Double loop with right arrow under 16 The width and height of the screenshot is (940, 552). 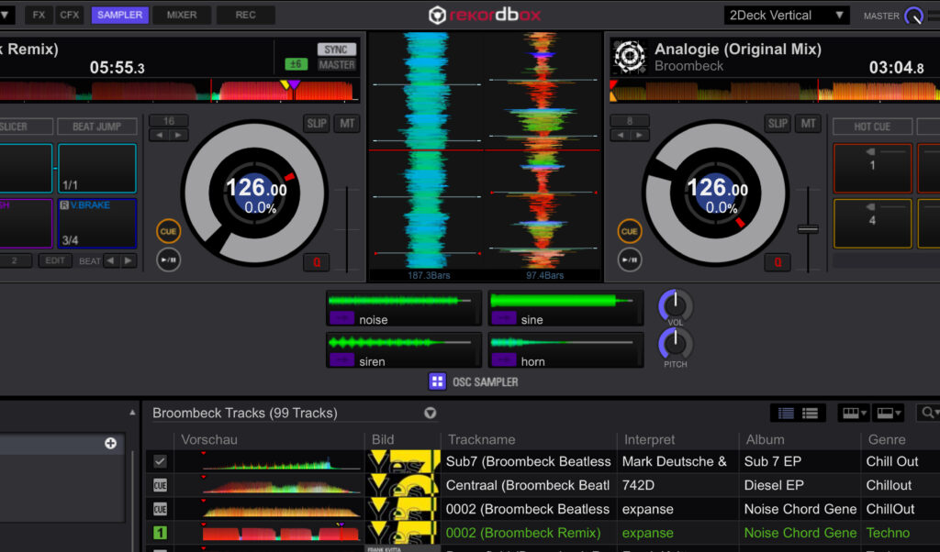tap(178, 136)
